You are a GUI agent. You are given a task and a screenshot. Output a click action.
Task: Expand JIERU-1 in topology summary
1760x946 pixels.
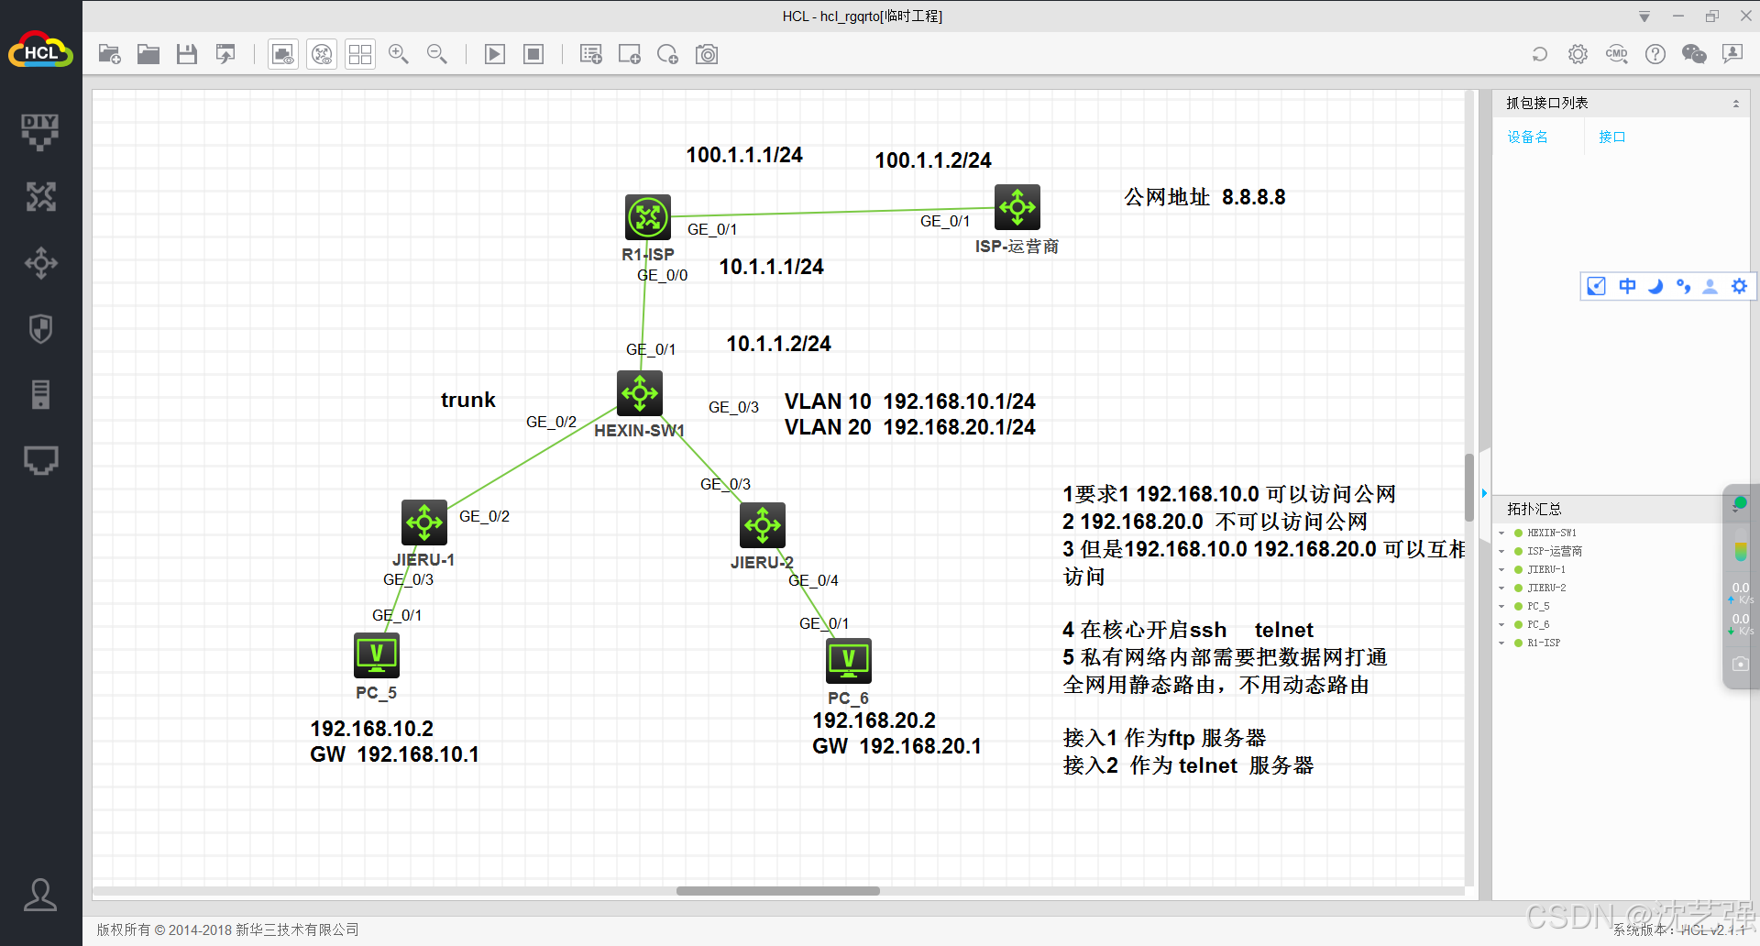point(1501,569)
